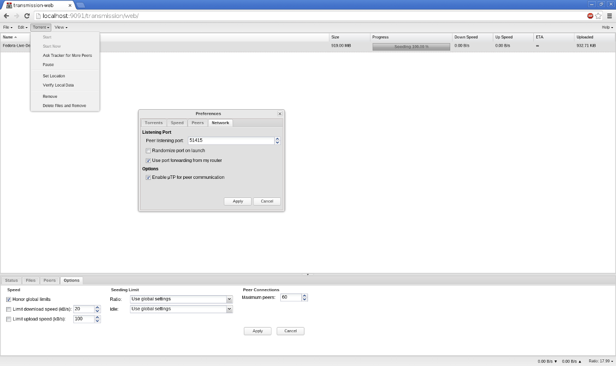
Task: Switch to Torrents tab in Preferences
Action: pos(153,123)
